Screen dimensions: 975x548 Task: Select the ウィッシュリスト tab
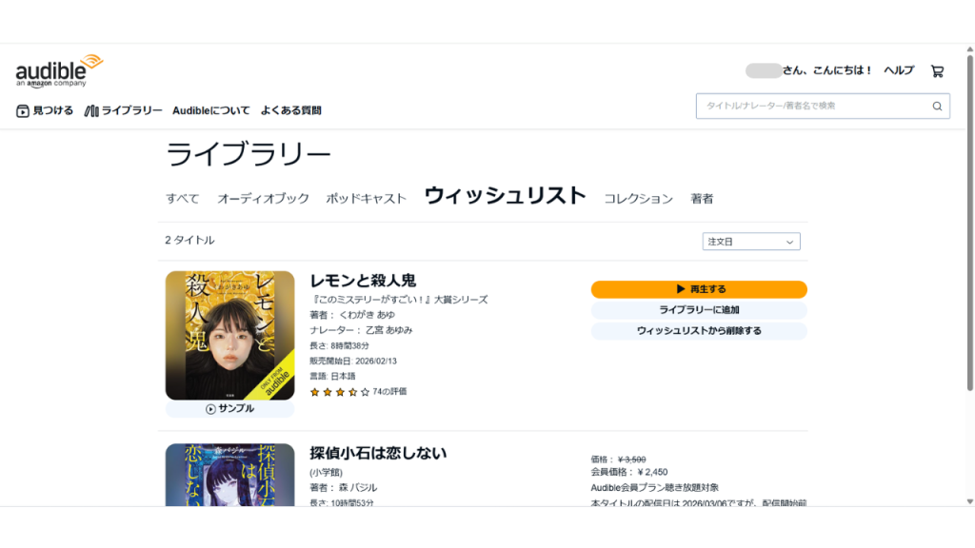tap(505, 196)
